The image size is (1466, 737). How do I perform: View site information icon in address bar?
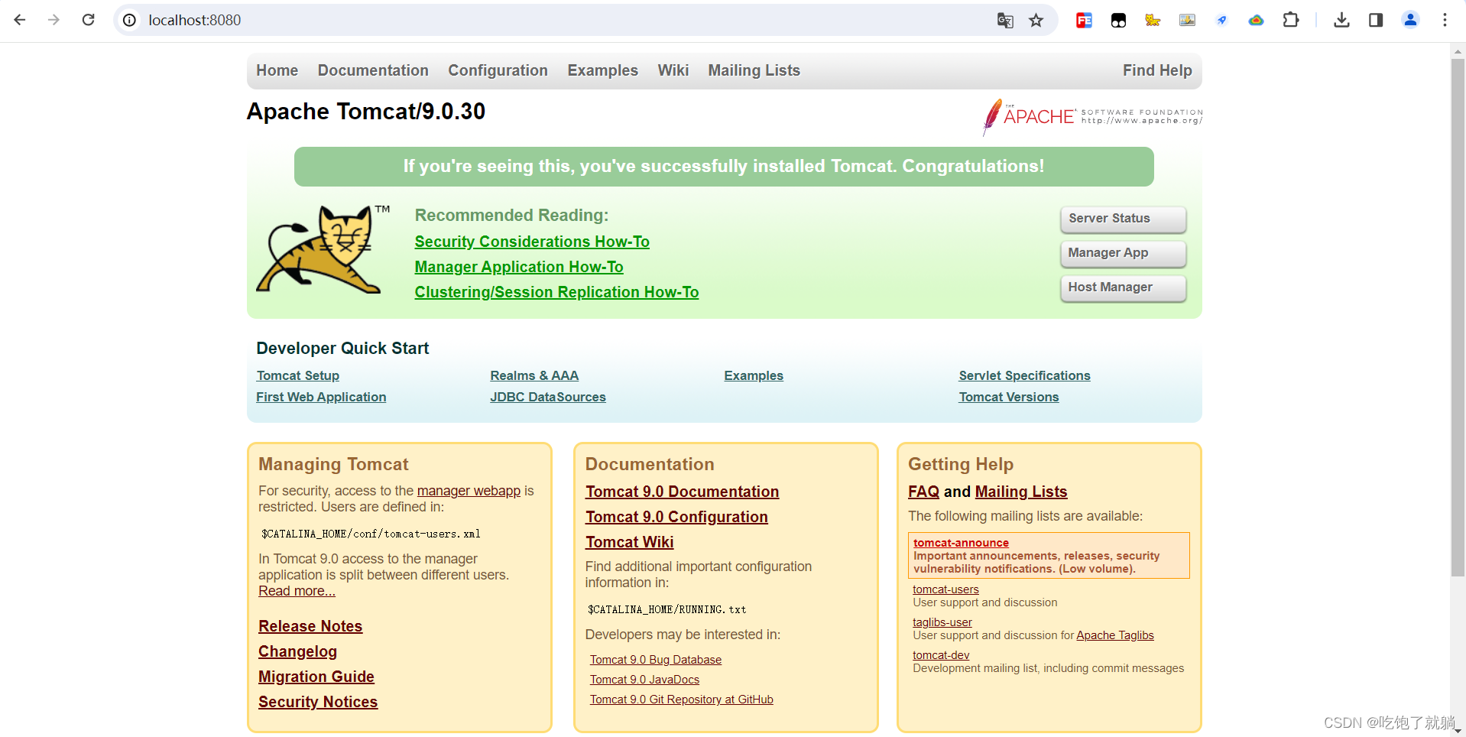pos(130,20)
